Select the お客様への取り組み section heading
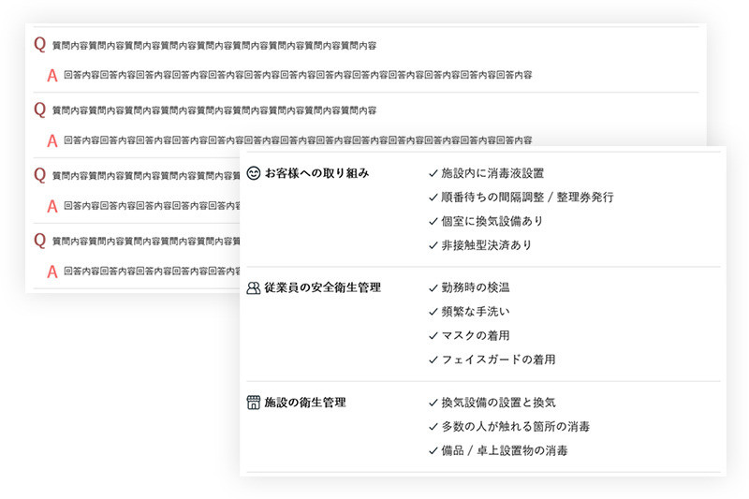Image resolution: width=749 pixels, height=499 pixels. tap(316, 173)
